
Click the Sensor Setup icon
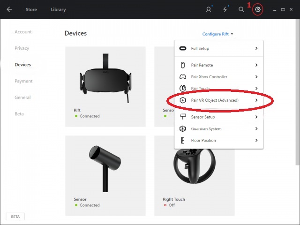click(x=183, y=117)
